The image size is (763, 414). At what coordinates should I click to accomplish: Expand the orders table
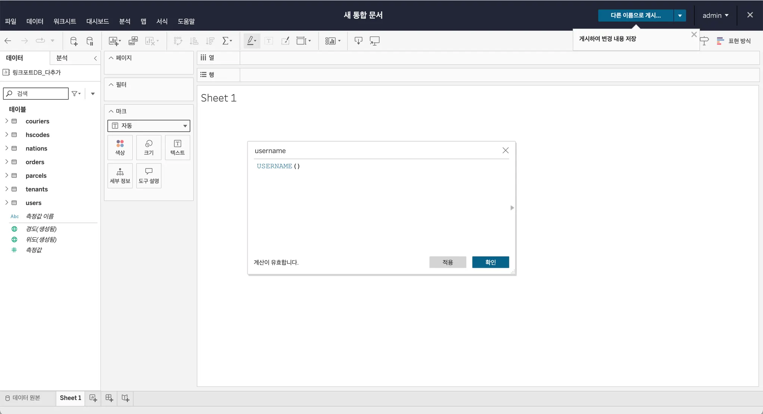pos(6,162)
